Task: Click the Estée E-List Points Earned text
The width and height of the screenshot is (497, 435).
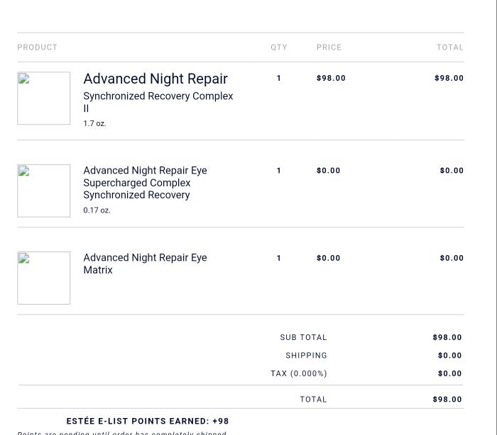Action: click(148, 421)
